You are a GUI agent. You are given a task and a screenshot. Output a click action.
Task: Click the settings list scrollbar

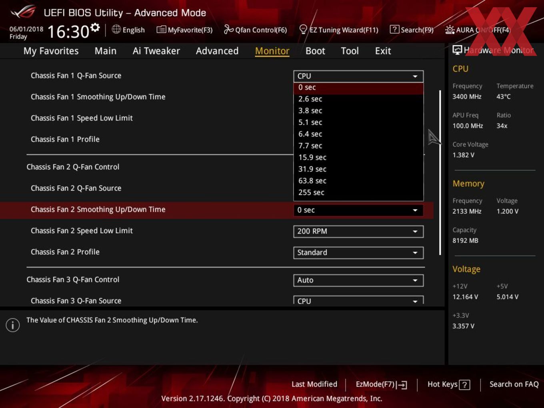[440, 172]
